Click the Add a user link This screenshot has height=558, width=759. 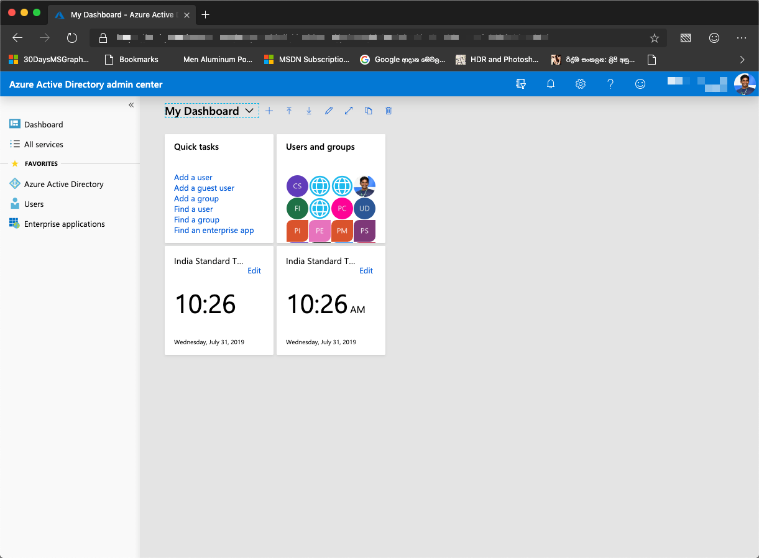pos(193,178)
